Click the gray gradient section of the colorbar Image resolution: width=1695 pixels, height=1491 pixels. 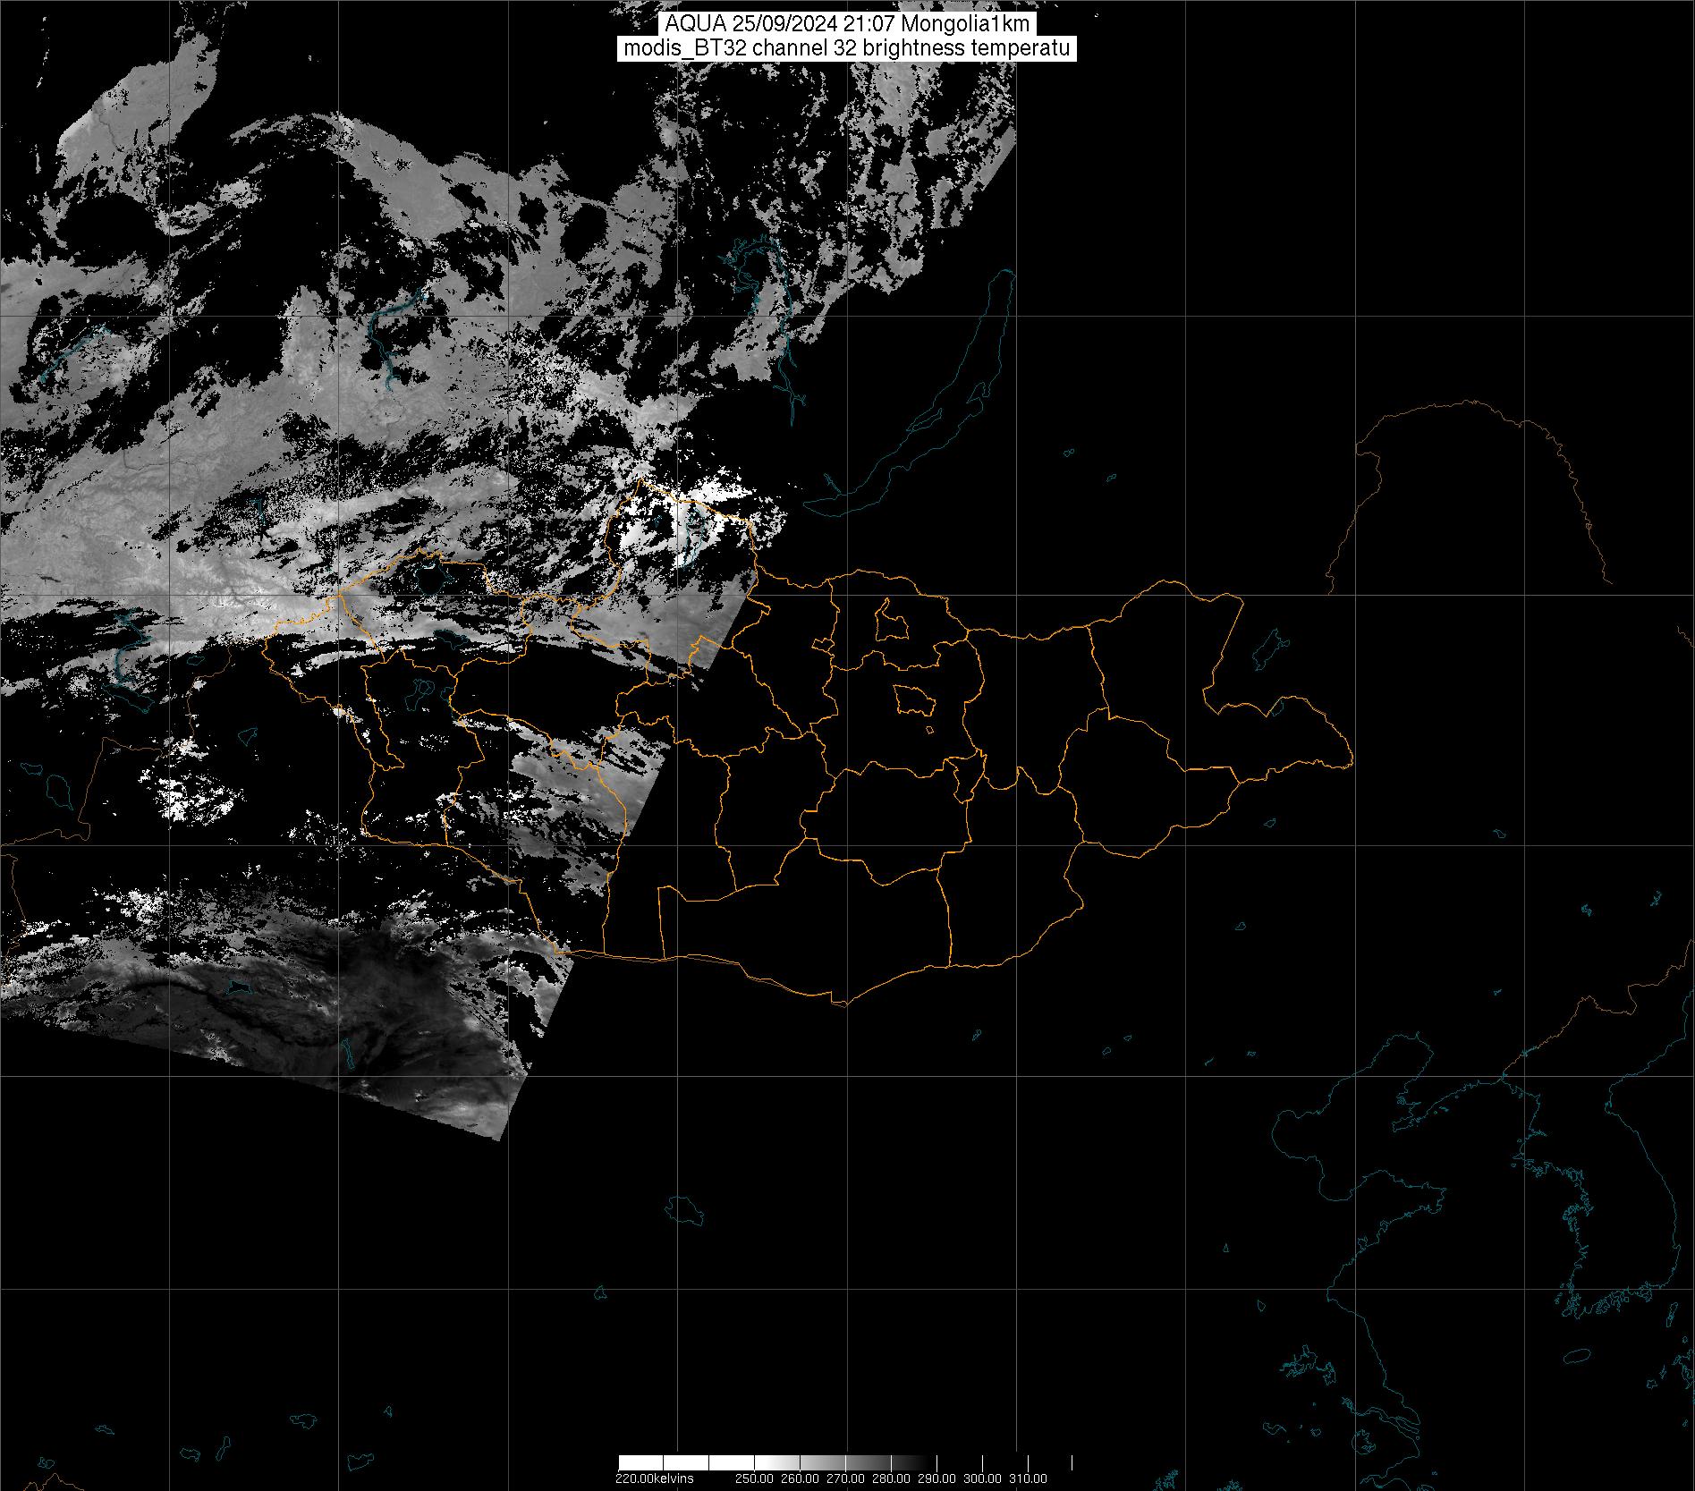[859, 1464]
